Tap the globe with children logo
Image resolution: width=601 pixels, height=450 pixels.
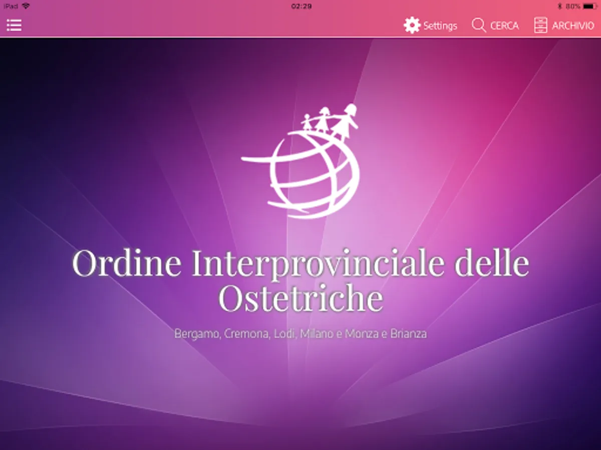point(300,161)
